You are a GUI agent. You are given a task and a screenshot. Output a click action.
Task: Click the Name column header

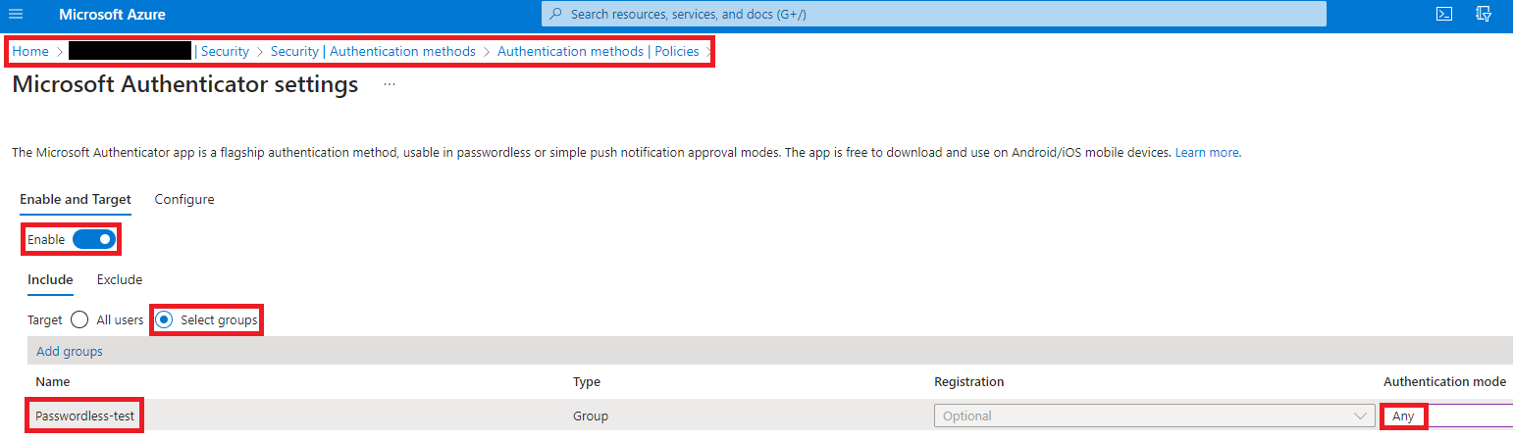click(x=53, y=382)
